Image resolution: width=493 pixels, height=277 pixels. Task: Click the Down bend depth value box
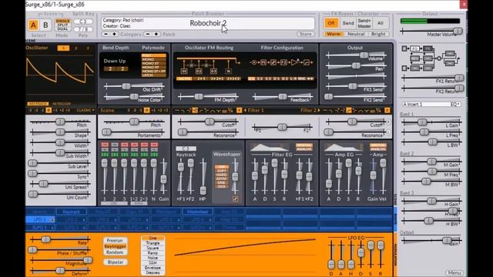coord(110,68)
